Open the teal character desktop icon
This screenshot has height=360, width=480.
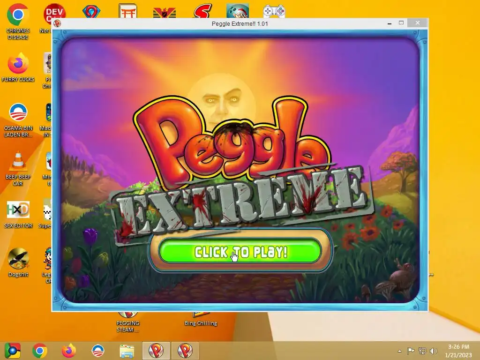238,11
